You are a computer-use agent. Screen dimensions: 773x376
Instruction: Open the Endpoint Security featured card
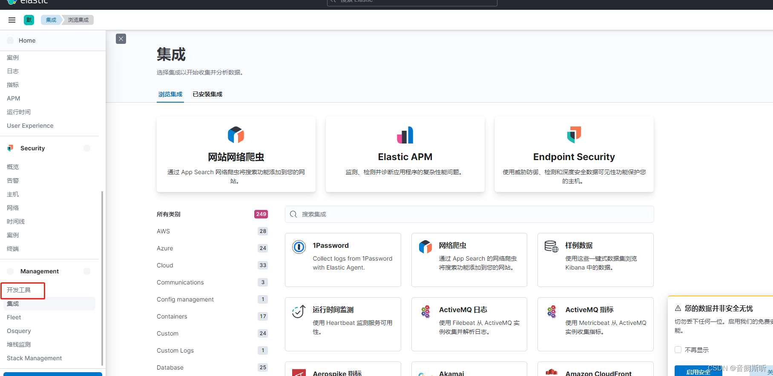[574, 154]
